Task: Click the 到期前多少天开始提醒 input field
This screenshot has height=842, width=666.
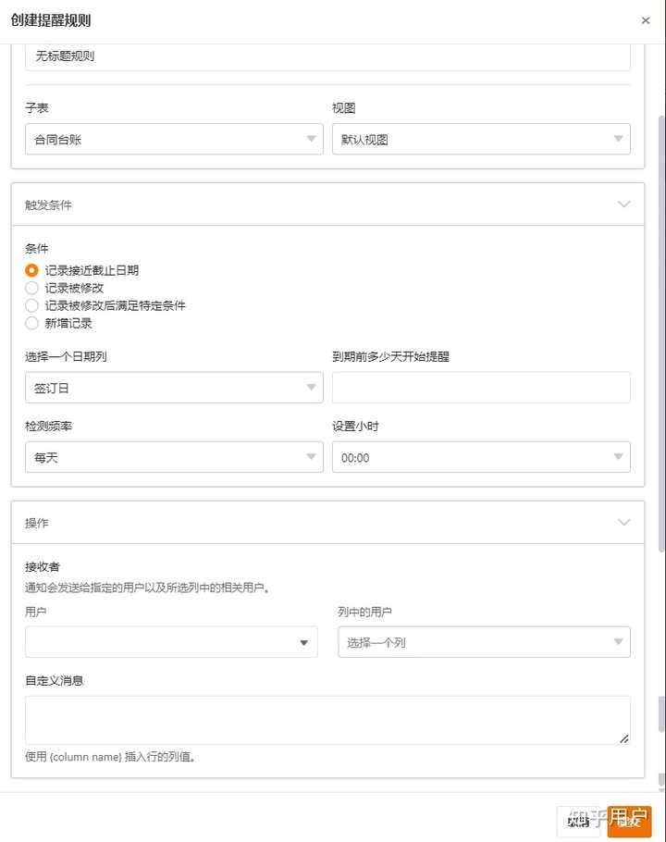Action: pyautogui.click(x=481, y=388)
